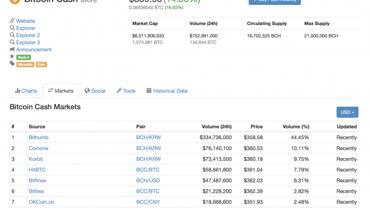
Task: Click the tag icon beside Mineable
Action: (12, 63)
